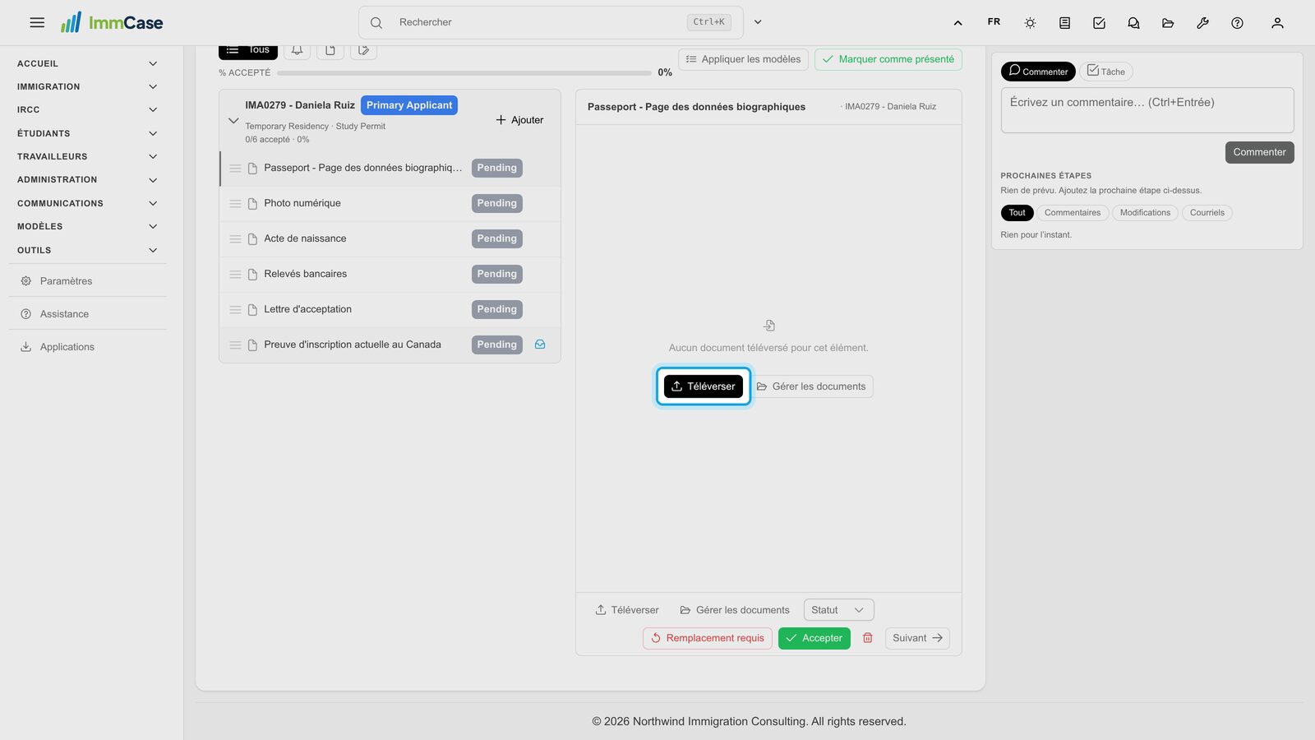Screen dimensions: 1315x740
Task: Collapse the IMA0279 Daniela Ruiz group
Action: click(233, 121)
